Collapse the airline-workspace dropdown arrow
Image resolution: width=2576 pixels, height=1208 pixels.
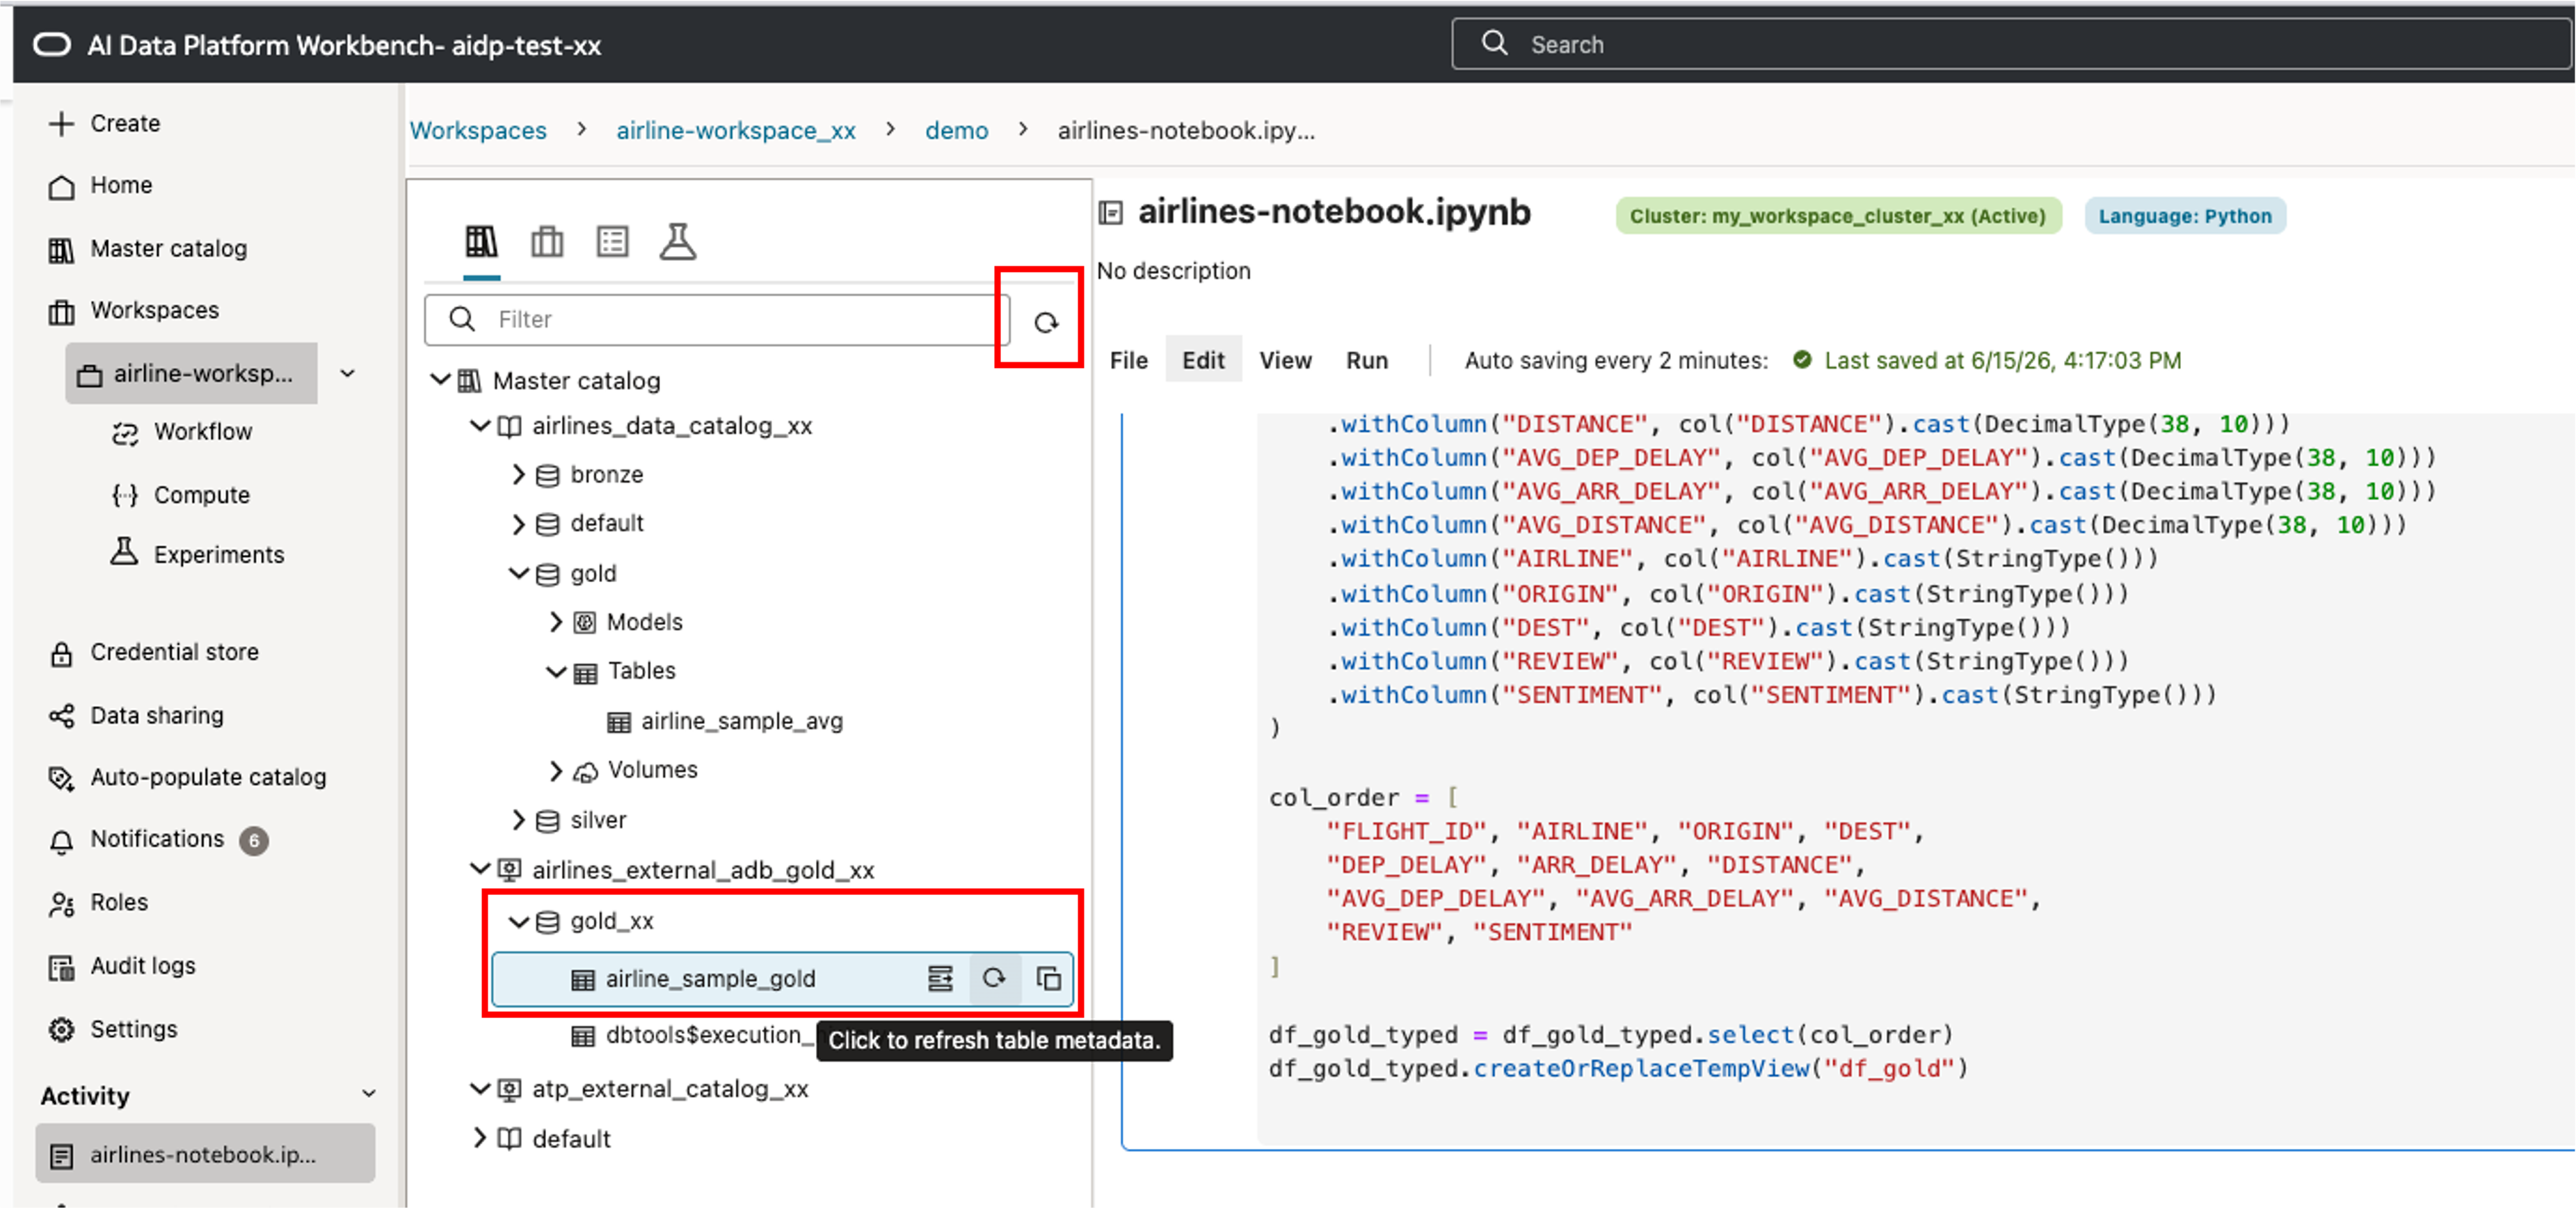point(348,373)
